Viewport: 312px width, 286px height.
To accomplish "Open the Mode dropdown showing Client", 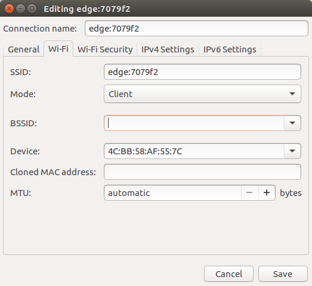I will tap(202, 94).
